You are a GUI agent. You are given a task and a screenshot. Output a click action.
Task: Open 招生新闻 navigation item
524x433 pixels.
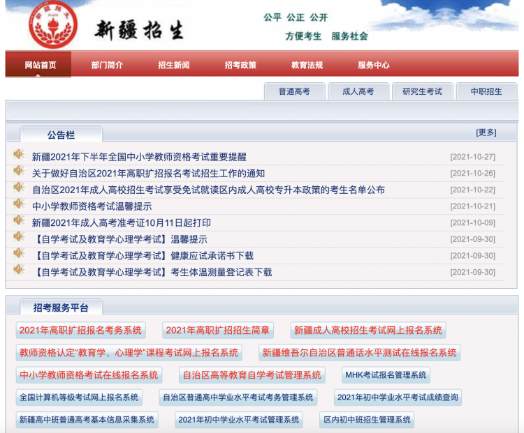click(x=173, y=65)
